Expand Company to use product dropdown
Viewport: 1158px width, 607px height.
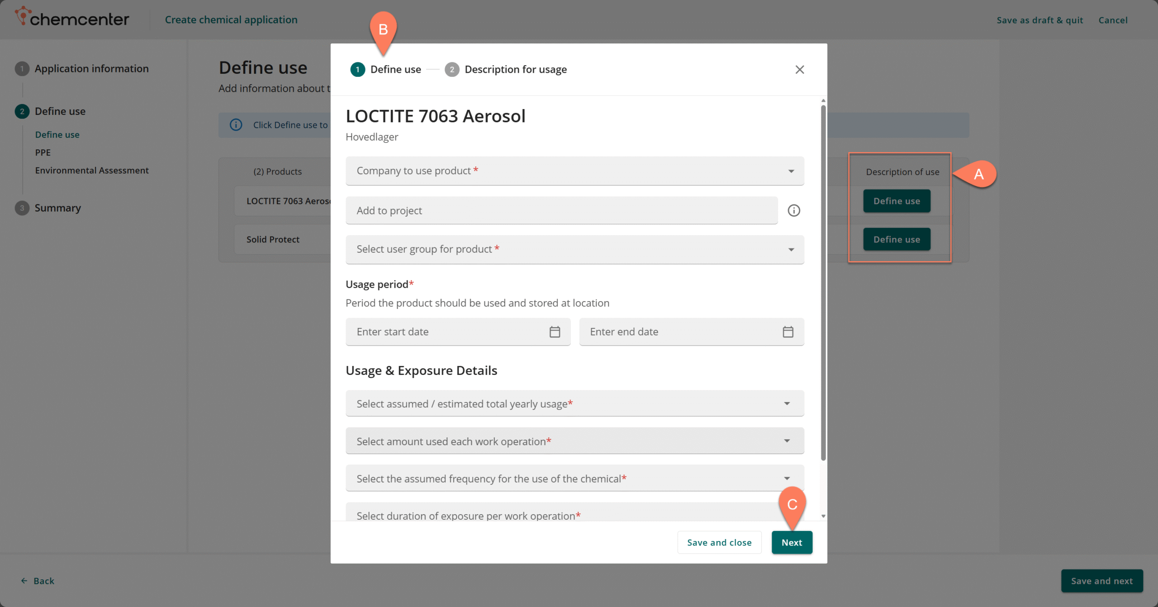click(x=574, y=171)
